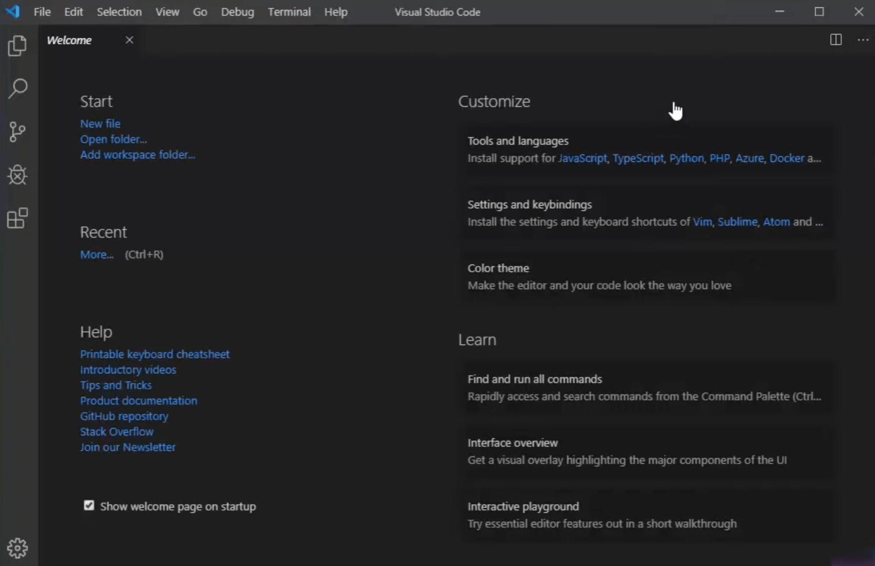This screenshot has width=875, height=566.
Task: Expand More recent folders list
Action: pos(96,254)
